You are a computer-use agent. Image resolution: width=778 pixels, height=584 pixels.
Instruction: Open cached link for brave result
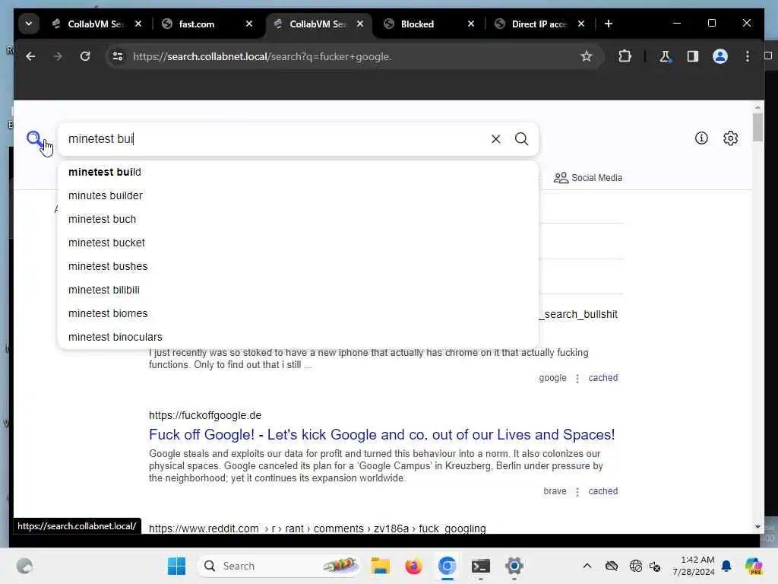pos(602,491)
